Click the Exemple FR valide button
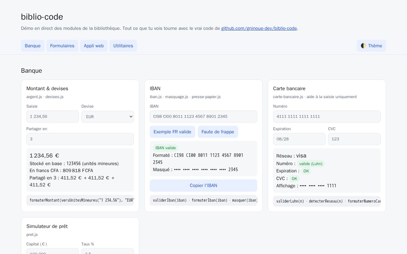The height and width of the screenshot is (254, 407). tap(172, 132)
